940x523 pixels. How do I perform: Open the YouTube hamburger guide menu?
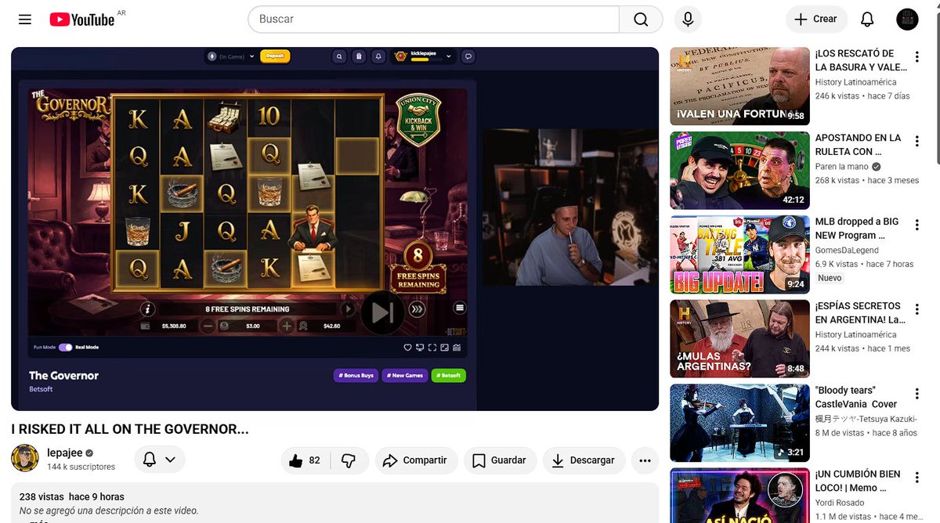(25, 20)
